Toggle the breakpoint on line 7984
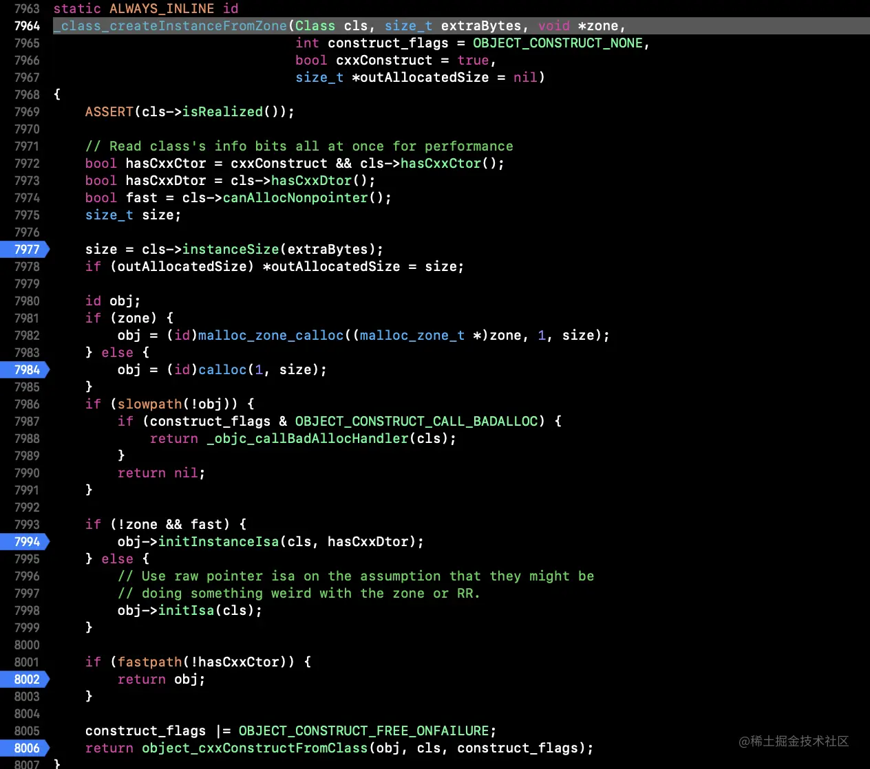The width and height of the screenshot is (870, 769). (25, 369)
